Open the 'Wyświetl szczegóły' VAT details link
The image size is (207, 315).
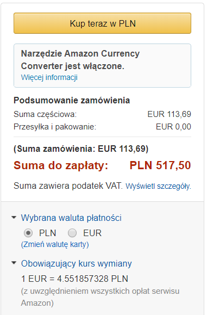pyautogui.click(x=158, y=186)
